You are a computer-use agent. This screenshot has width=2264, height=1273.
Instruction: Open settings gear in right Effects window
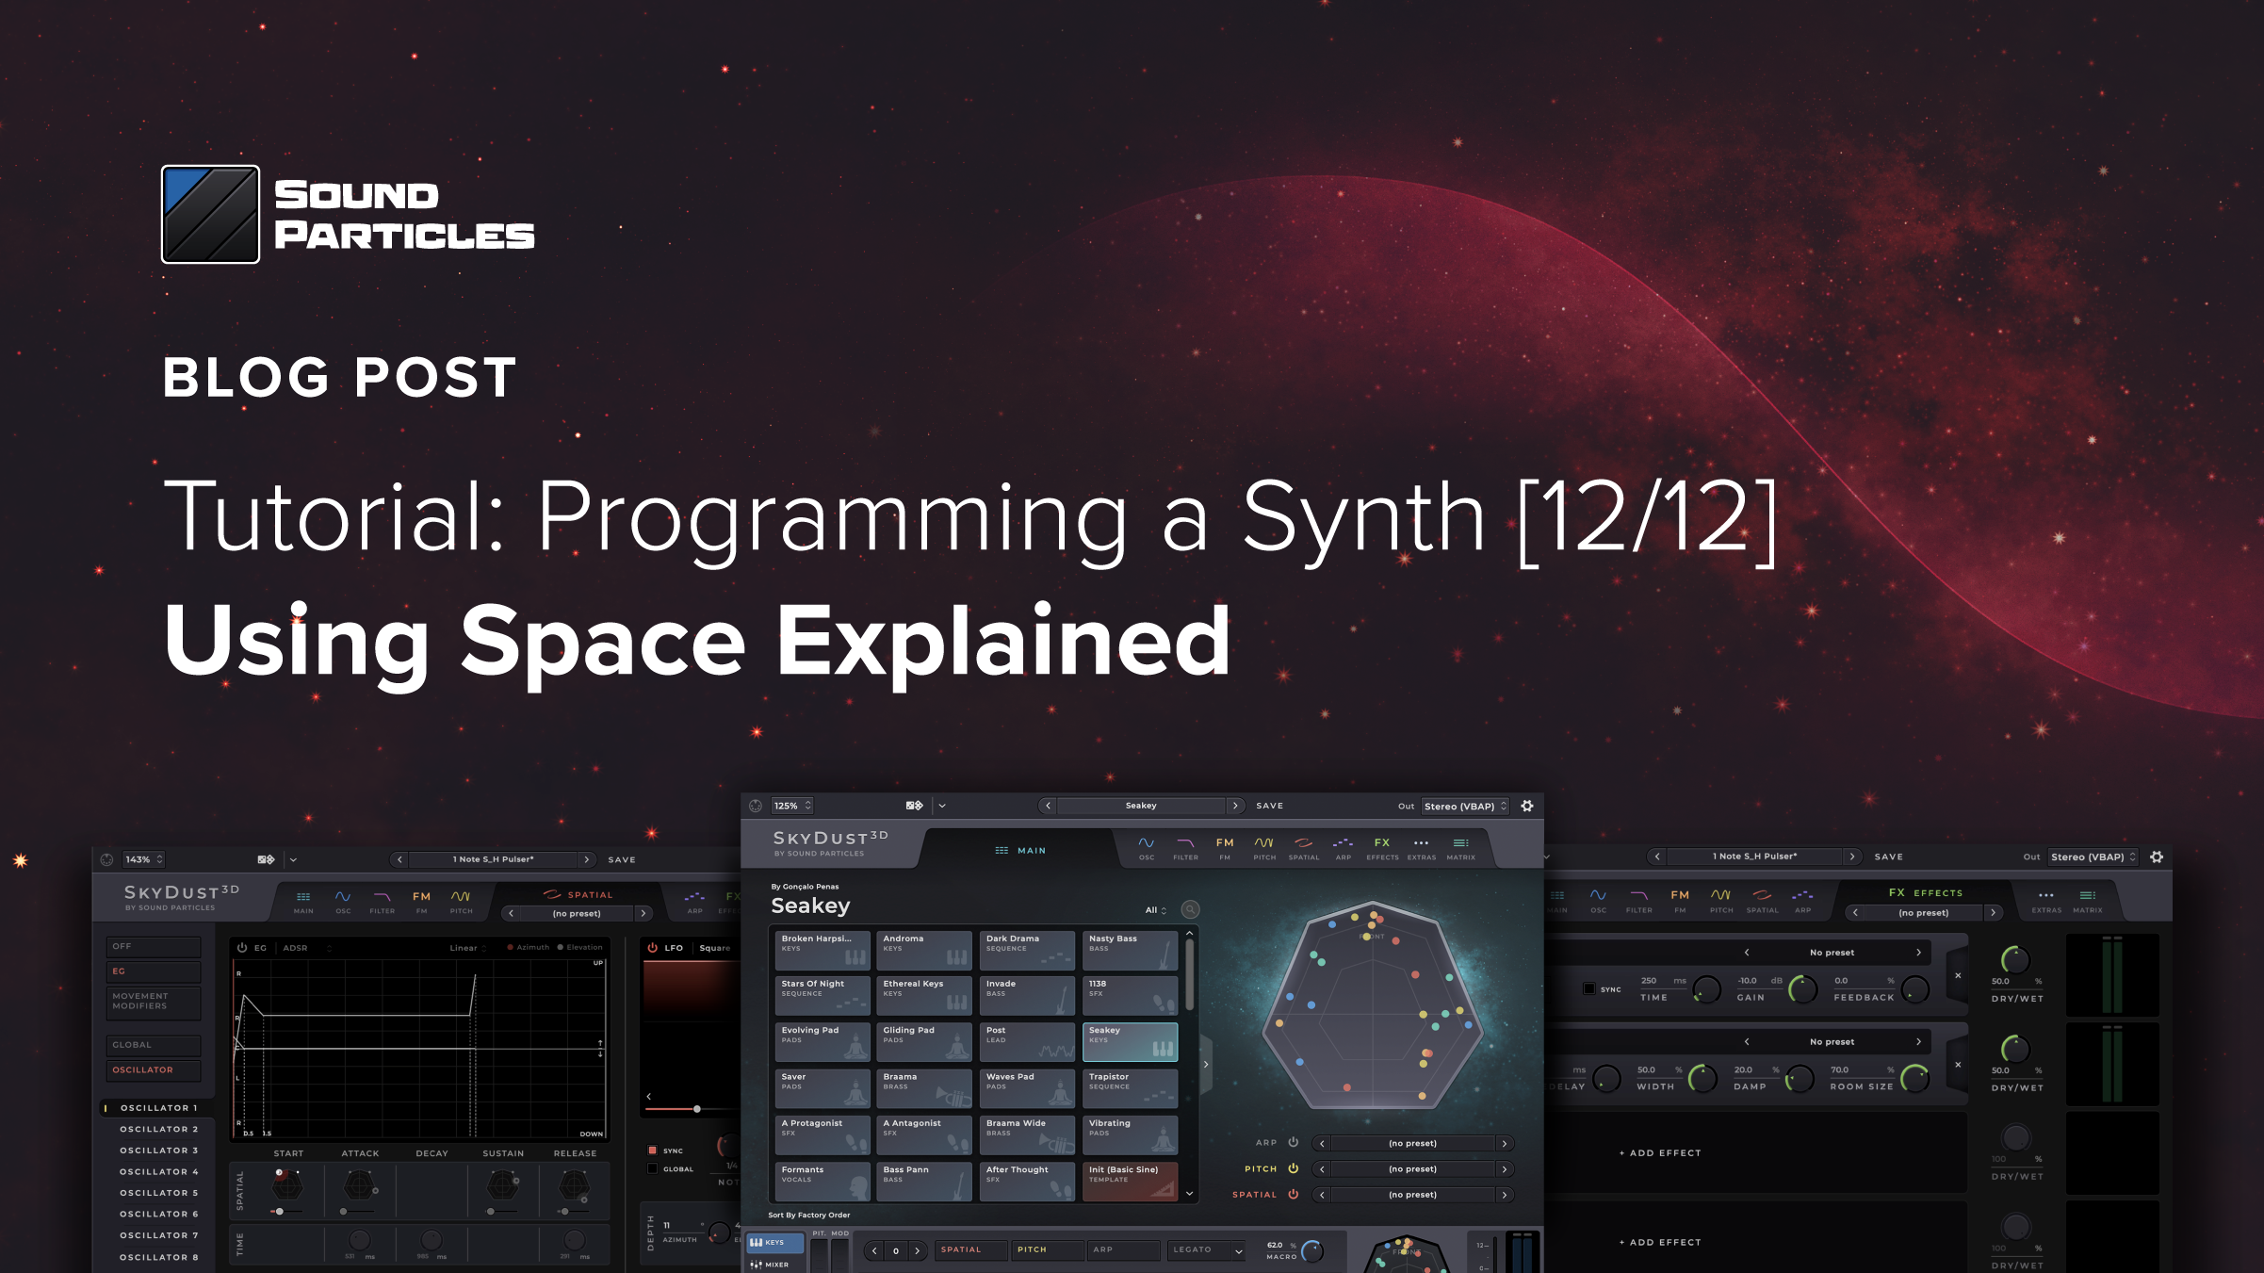click(2157, 857)
